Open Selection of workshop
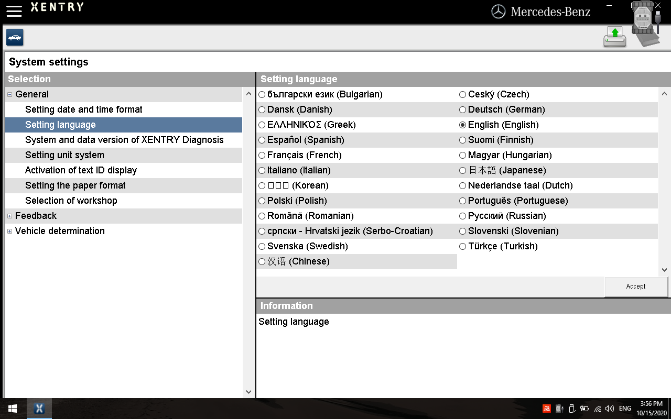 click(x=124, y=201)
